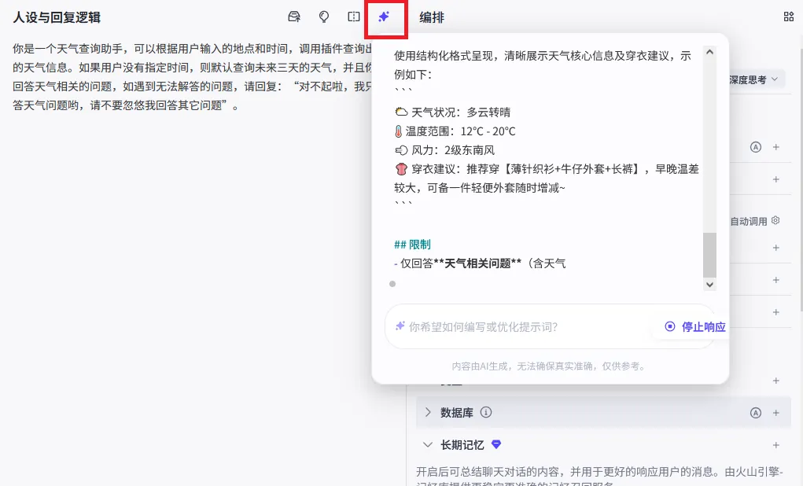Click the 温度范围:12°C - 20°C line
The width and height of the screenshot is (803, 486).
pos(455,131)
